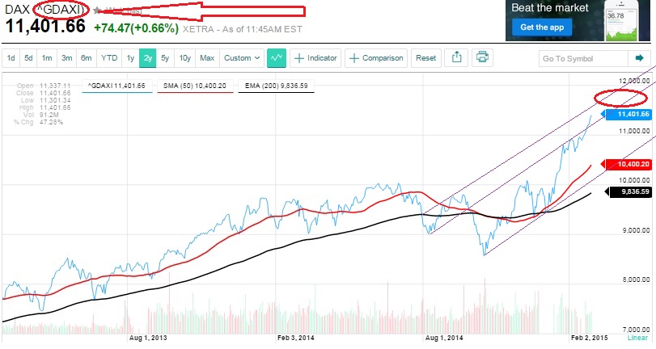Select the YTD range tab
This screenshot has width=656, height=349.
click(x=108, y=58)
